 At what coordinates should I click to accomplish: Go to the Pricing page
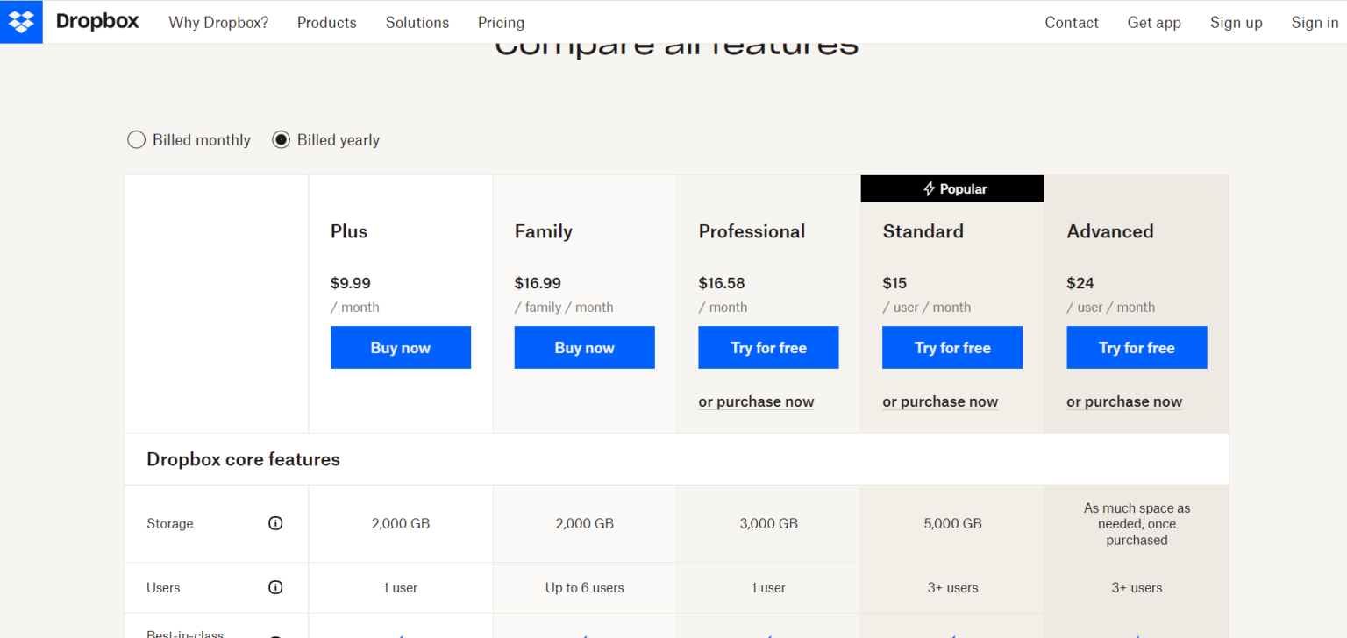(501, 23)
